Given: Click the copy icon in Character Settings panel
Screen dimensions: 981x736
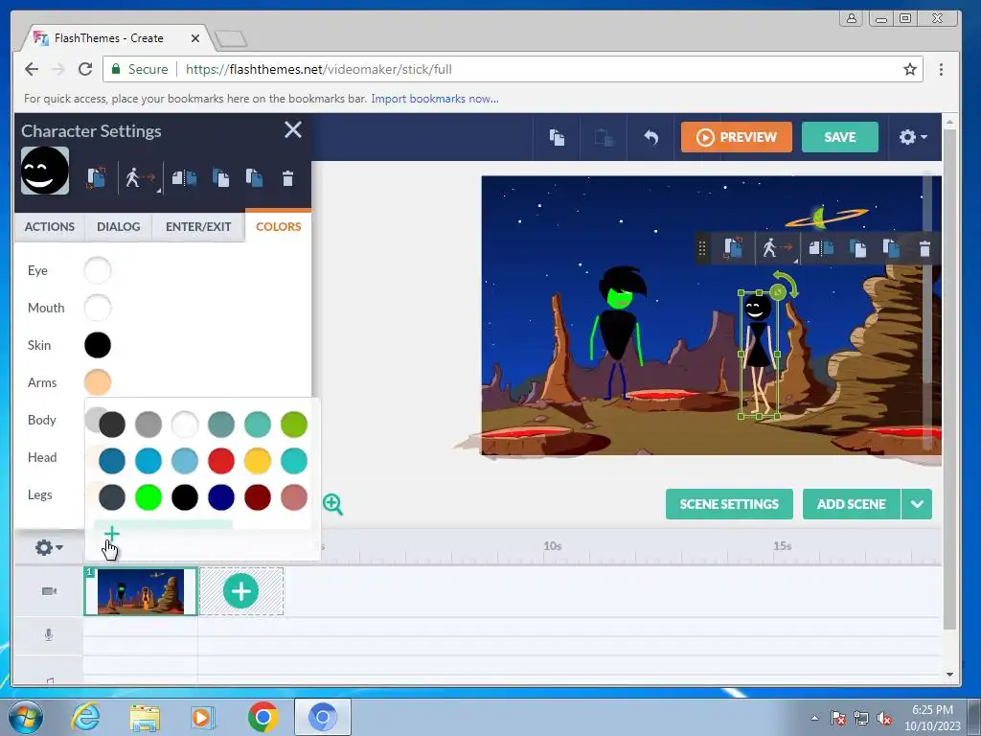Looking at the screenshot, I should pos(220,178).
